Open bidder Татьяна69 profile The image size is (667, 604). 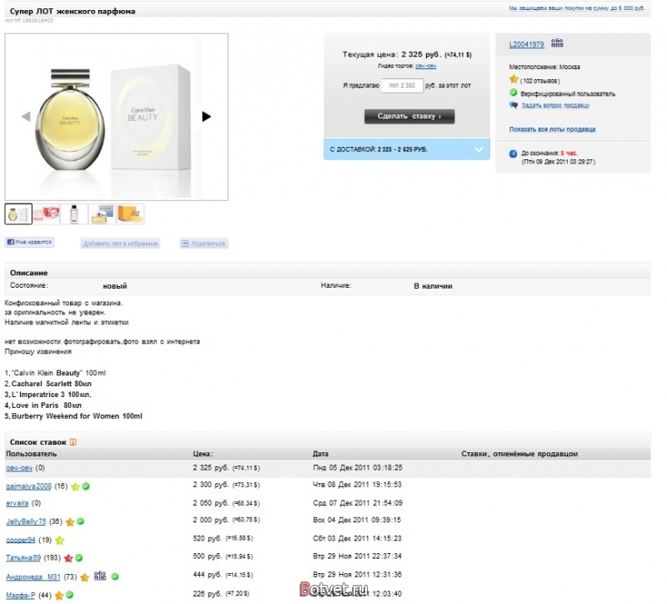click(x=23, y=557)
